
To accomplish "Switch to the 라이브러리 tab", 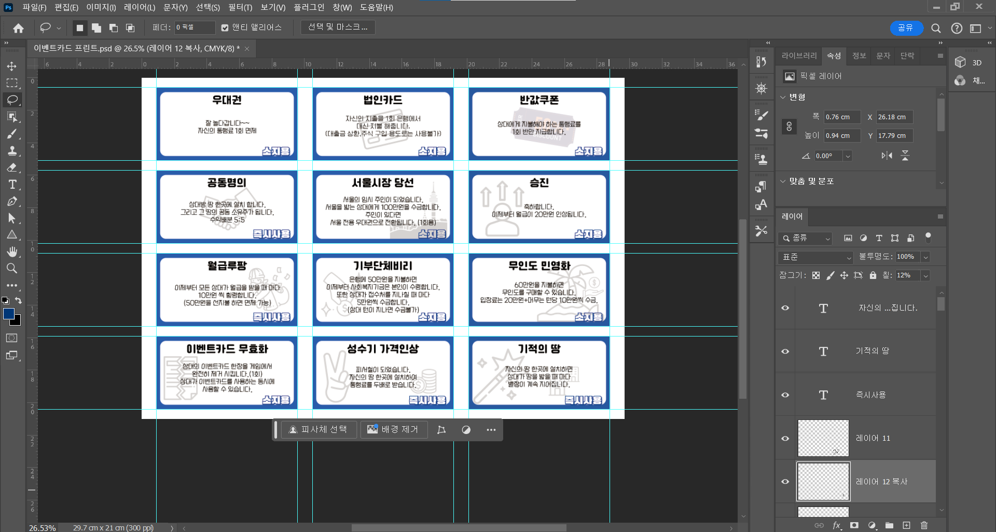I will (x=799, y=55).
